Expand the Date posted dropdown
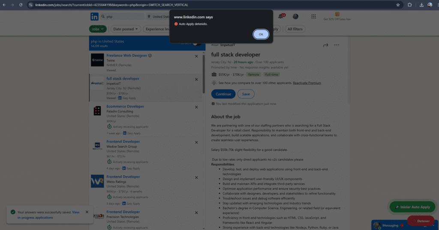 (126, 29)
